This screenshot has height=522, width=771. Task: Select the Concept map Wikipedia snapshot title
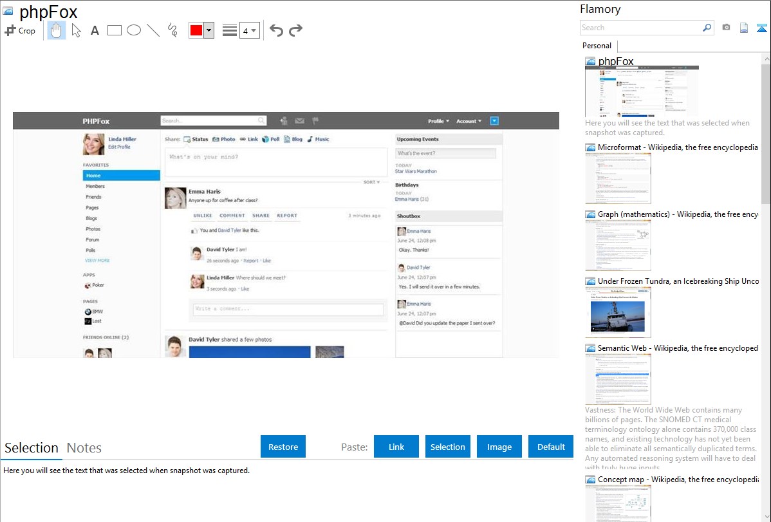678,479
